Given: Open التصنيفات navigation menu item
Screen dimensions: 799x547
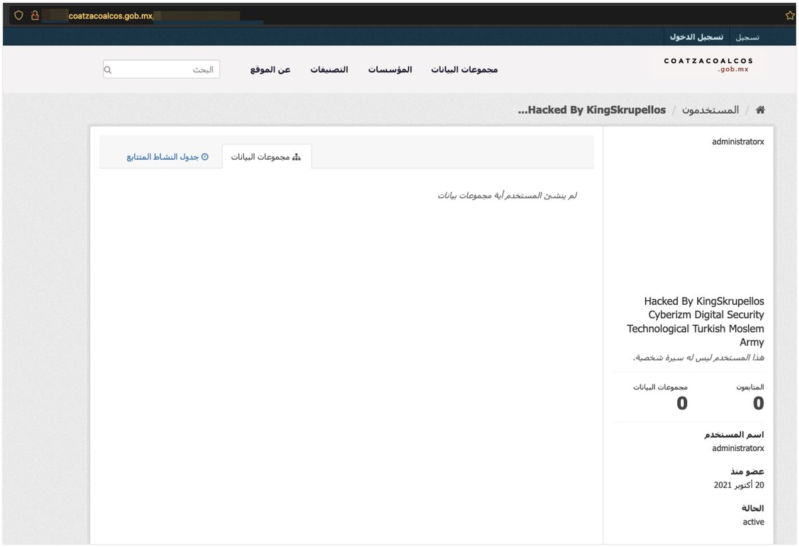Looking at the screenshot, I should click(x=329, y=70).
